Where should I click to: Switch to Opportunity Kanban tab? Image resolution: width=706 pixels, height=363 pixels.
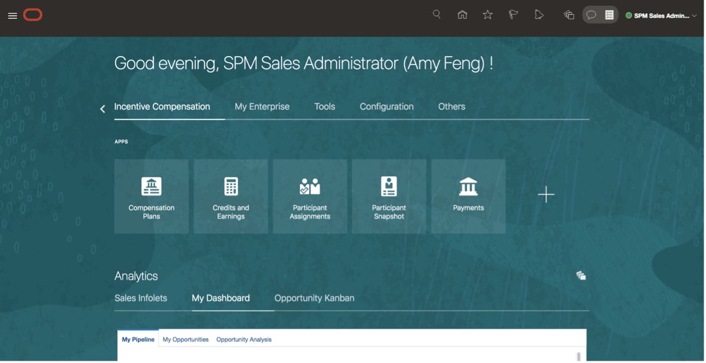tap(314, 298)
